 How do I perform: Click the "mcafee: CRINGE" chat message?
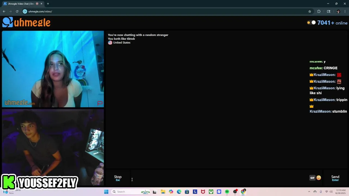(323, 68)
